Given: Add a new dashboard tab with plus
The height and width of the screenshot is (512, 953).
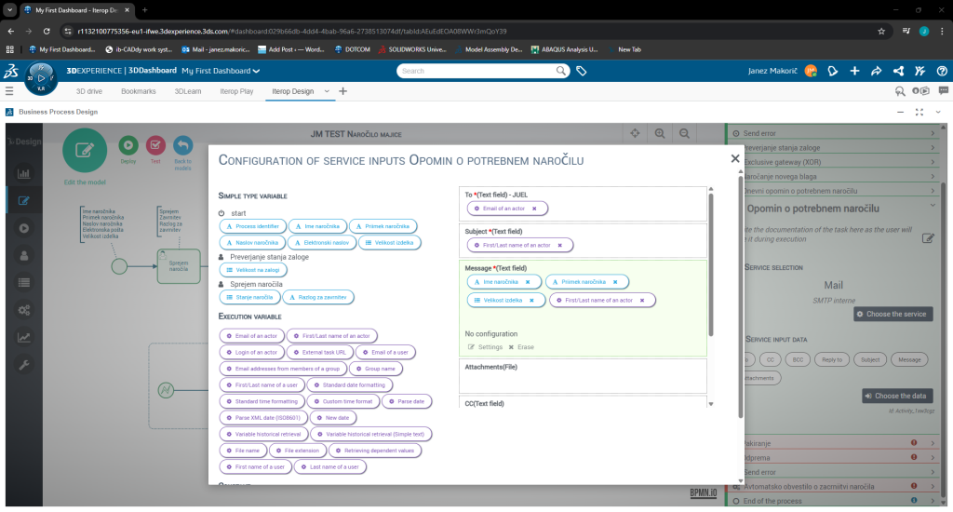Looking at the screenshot, I should (342, 91).
